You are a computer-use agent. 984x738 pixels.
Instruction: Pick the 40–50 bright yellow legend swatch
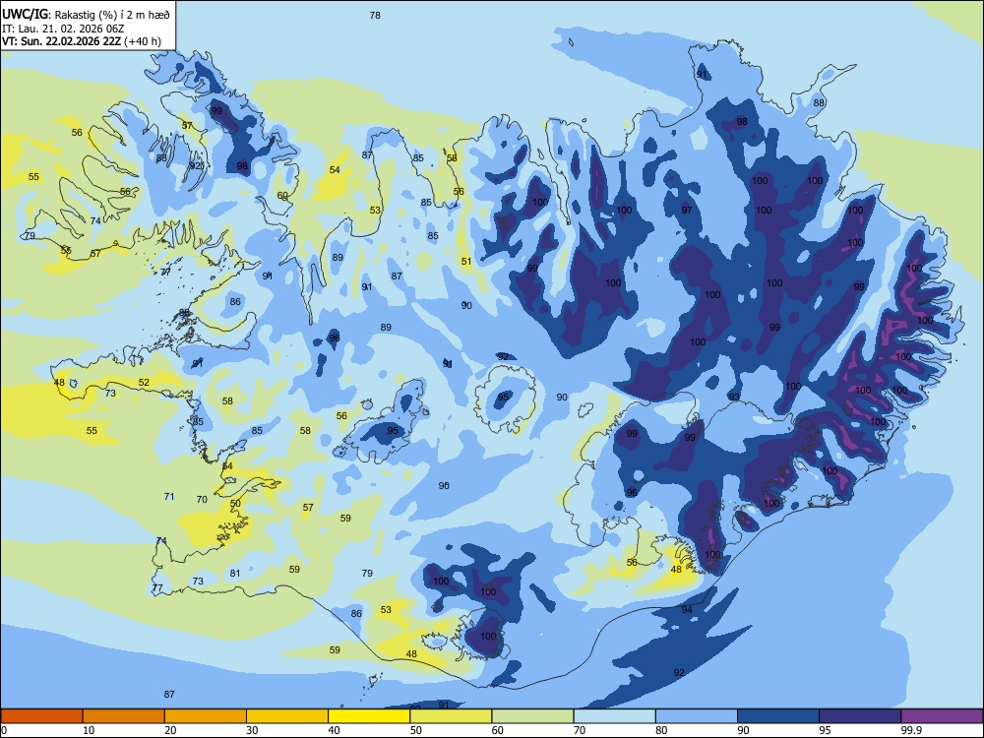[369, 716]
